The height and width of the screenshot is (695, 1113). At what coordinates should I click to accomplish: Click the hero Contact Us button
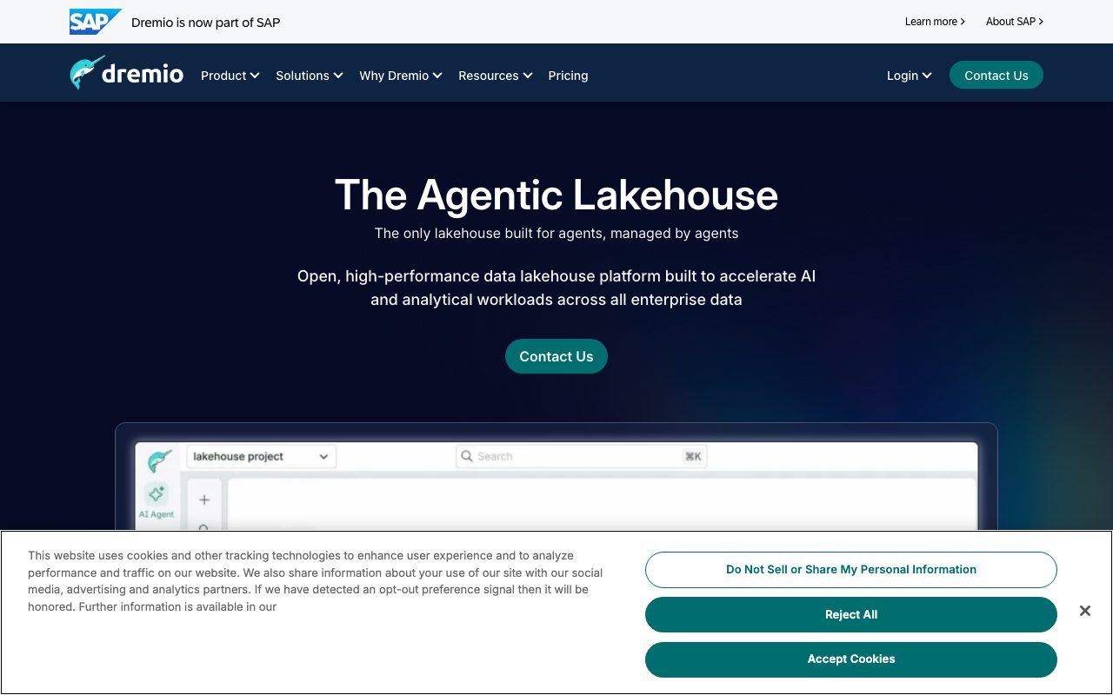pos(556,356)
